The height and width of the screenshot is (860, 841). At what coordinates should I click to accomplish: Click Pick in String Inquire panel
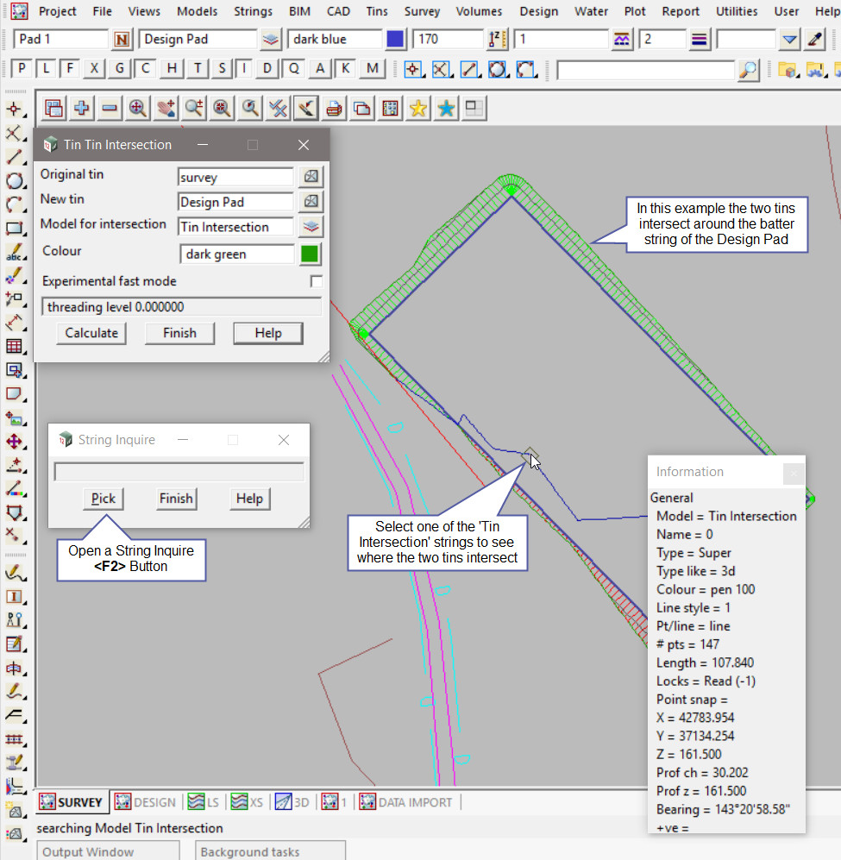104,499
